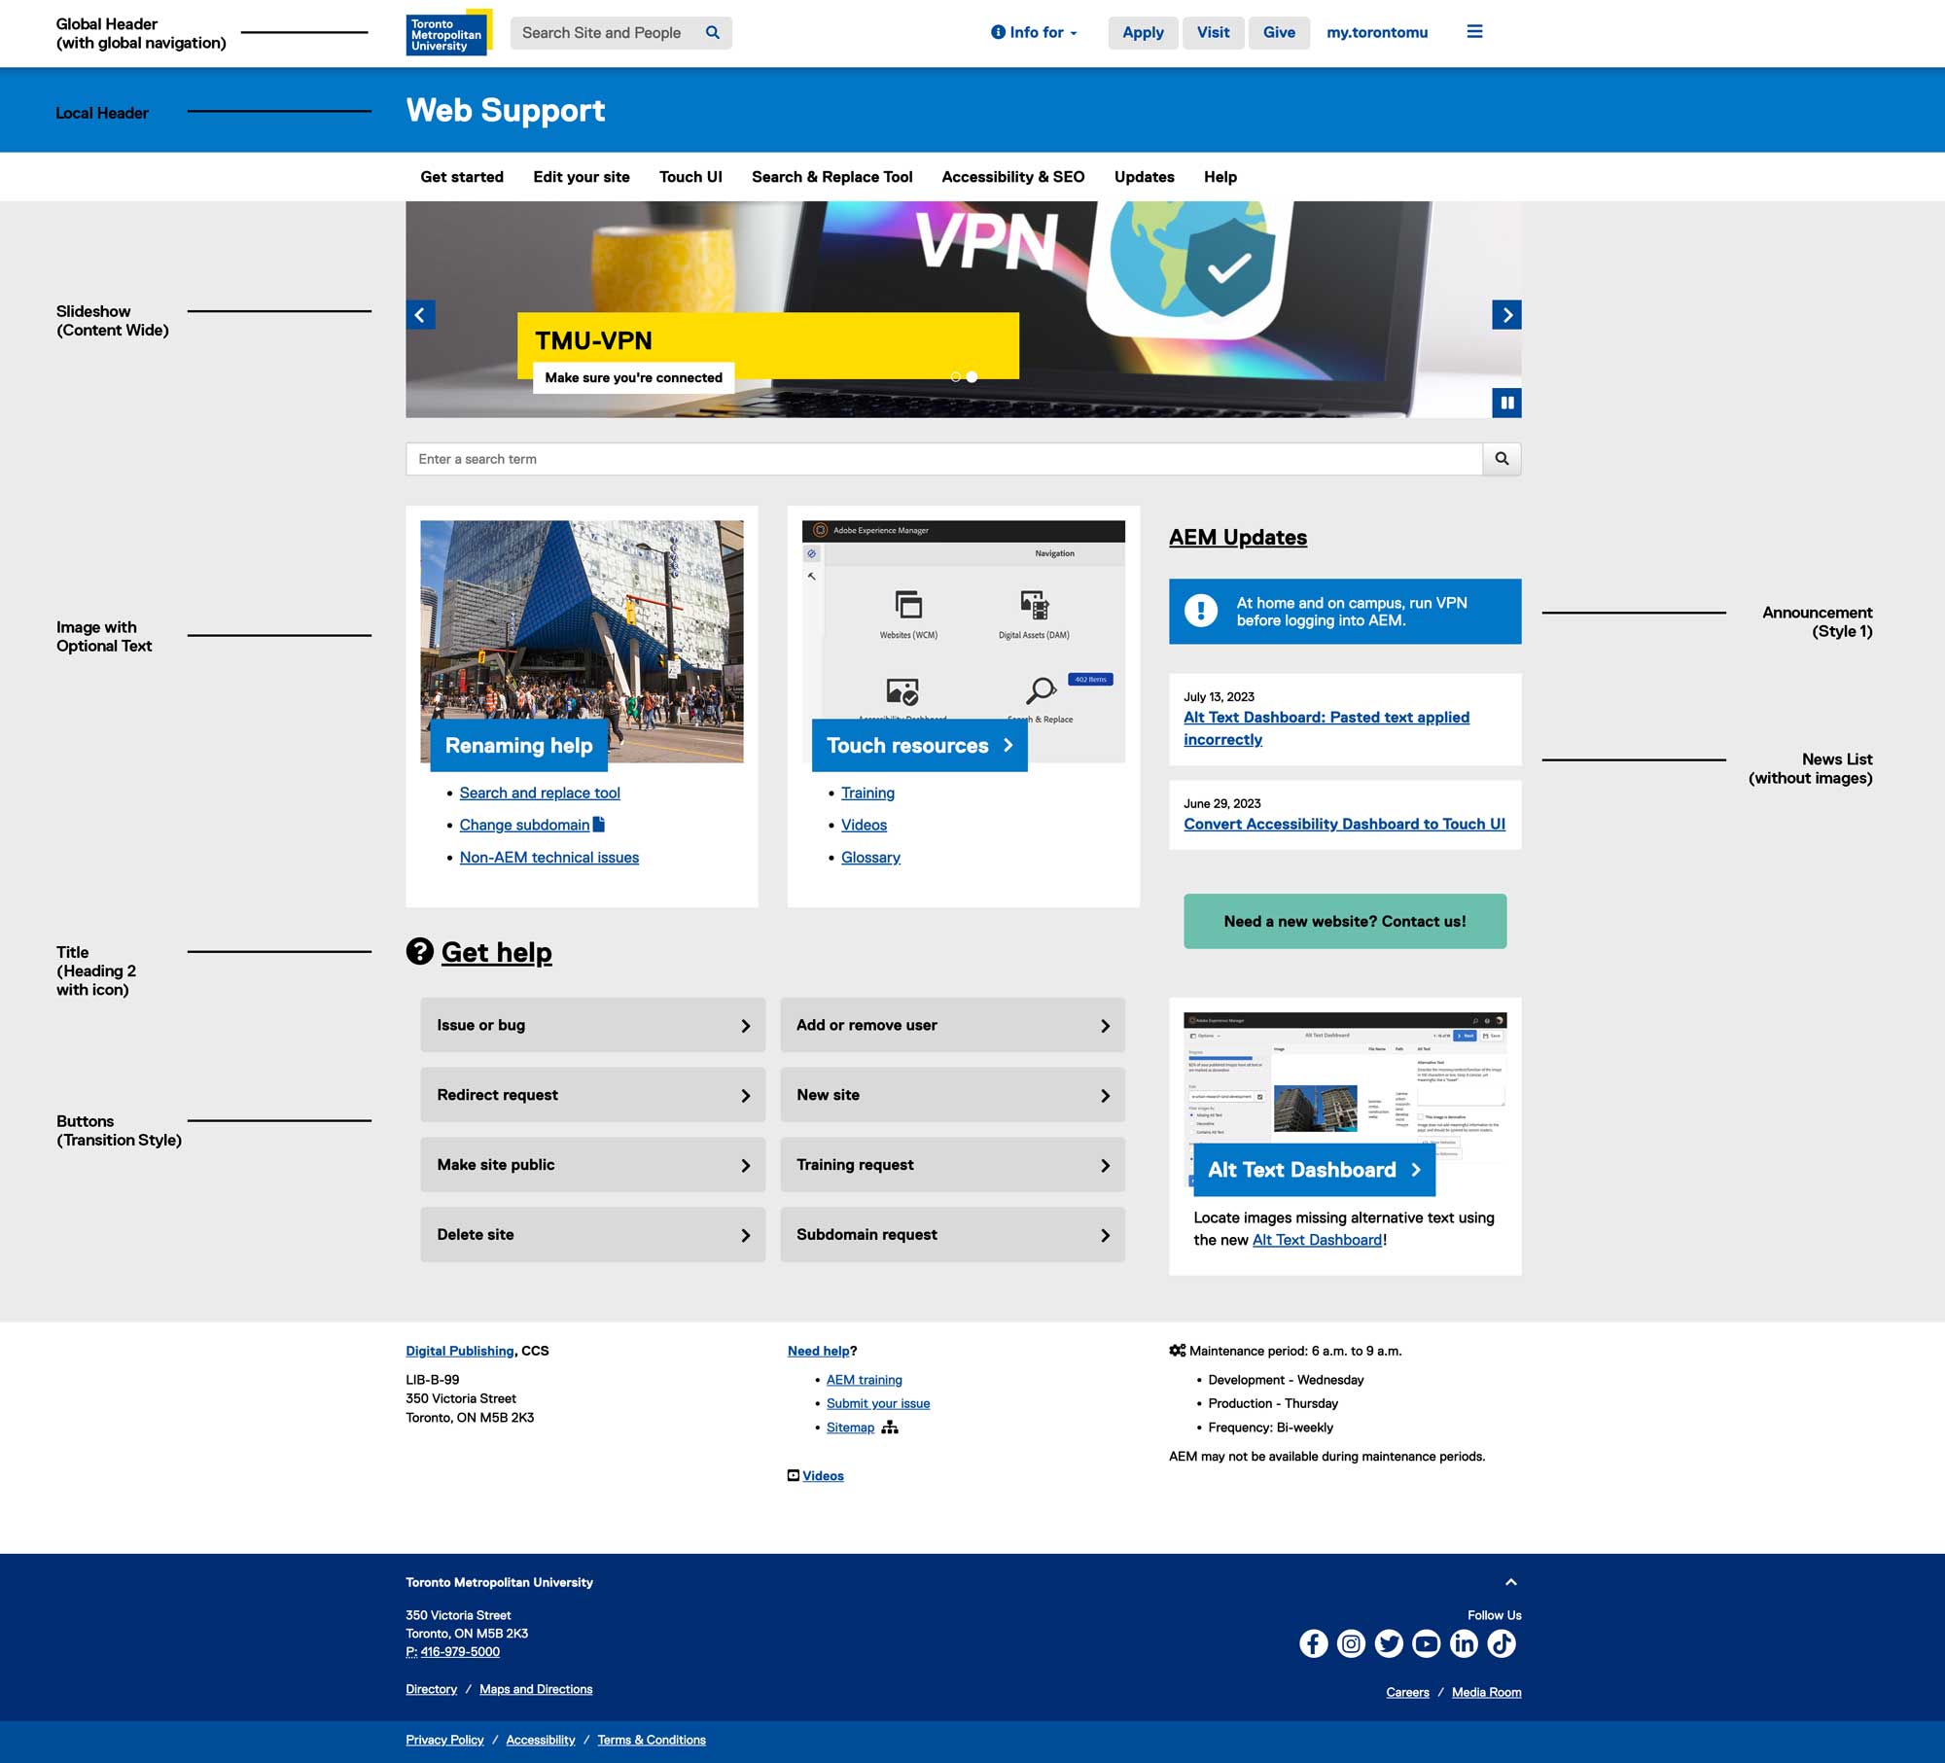The image size is (1945, 1763).
Task: Open the Maps and Directions link
Action: click(536, 1689)
